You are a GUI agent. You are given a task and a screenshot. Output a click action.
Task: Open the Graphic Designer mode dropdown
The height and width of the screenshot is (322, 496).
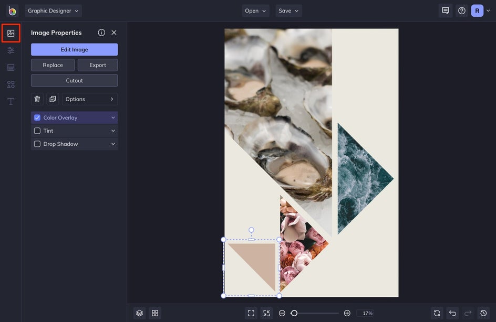(x=53, y=10)
